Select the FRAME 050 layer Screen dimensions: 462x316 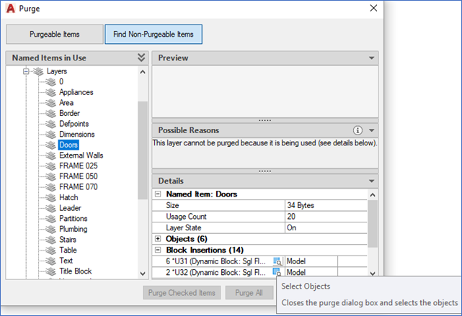[x=79, y=176]
